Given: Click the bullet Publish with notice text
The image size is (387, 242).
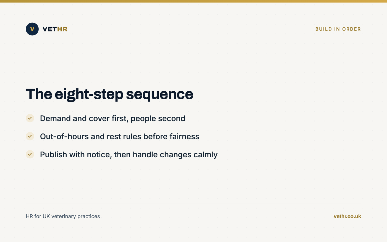Looking at the screenshot, I should tap(129, 154).
